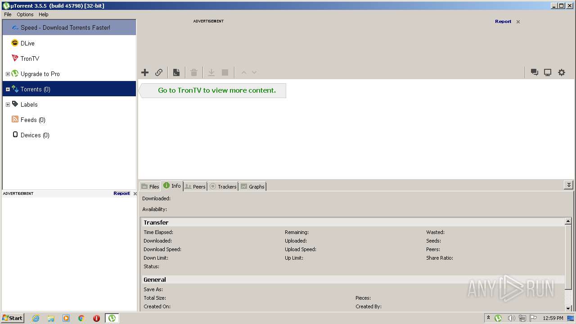Click Report link on top advertisement
Image resolution: width=576 pixels, height=324 pixels.
point(503,21)
